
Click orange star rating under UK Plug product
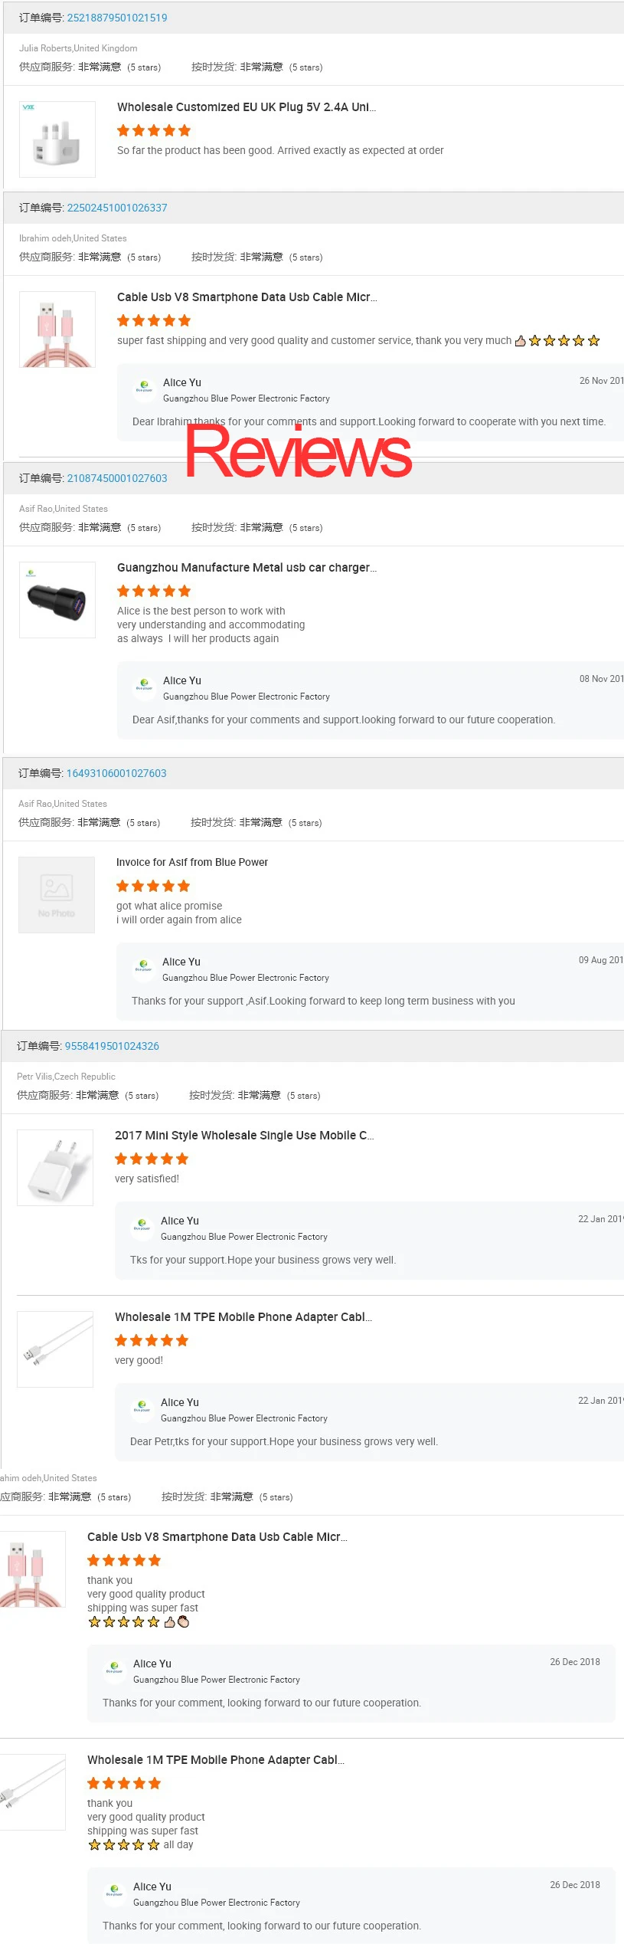[x=154, y=131]
